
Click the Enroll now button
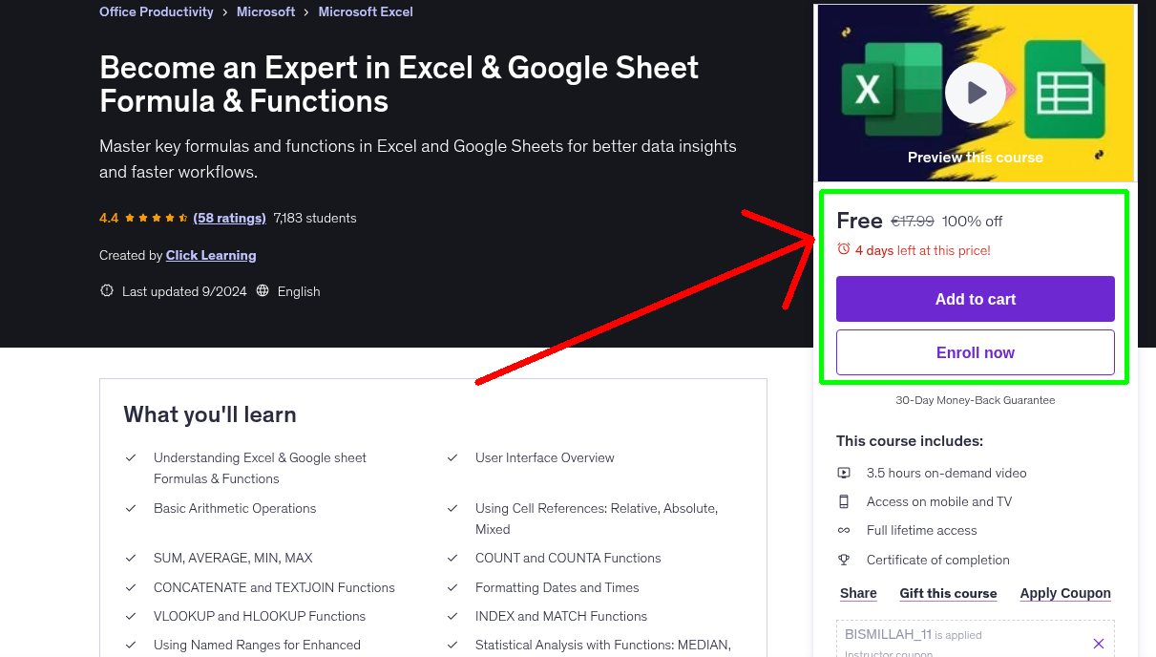975,352
